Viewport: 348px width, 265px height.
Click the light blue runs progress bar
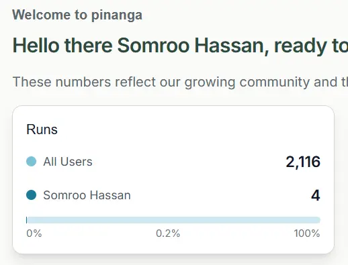(x=173, y=220)
